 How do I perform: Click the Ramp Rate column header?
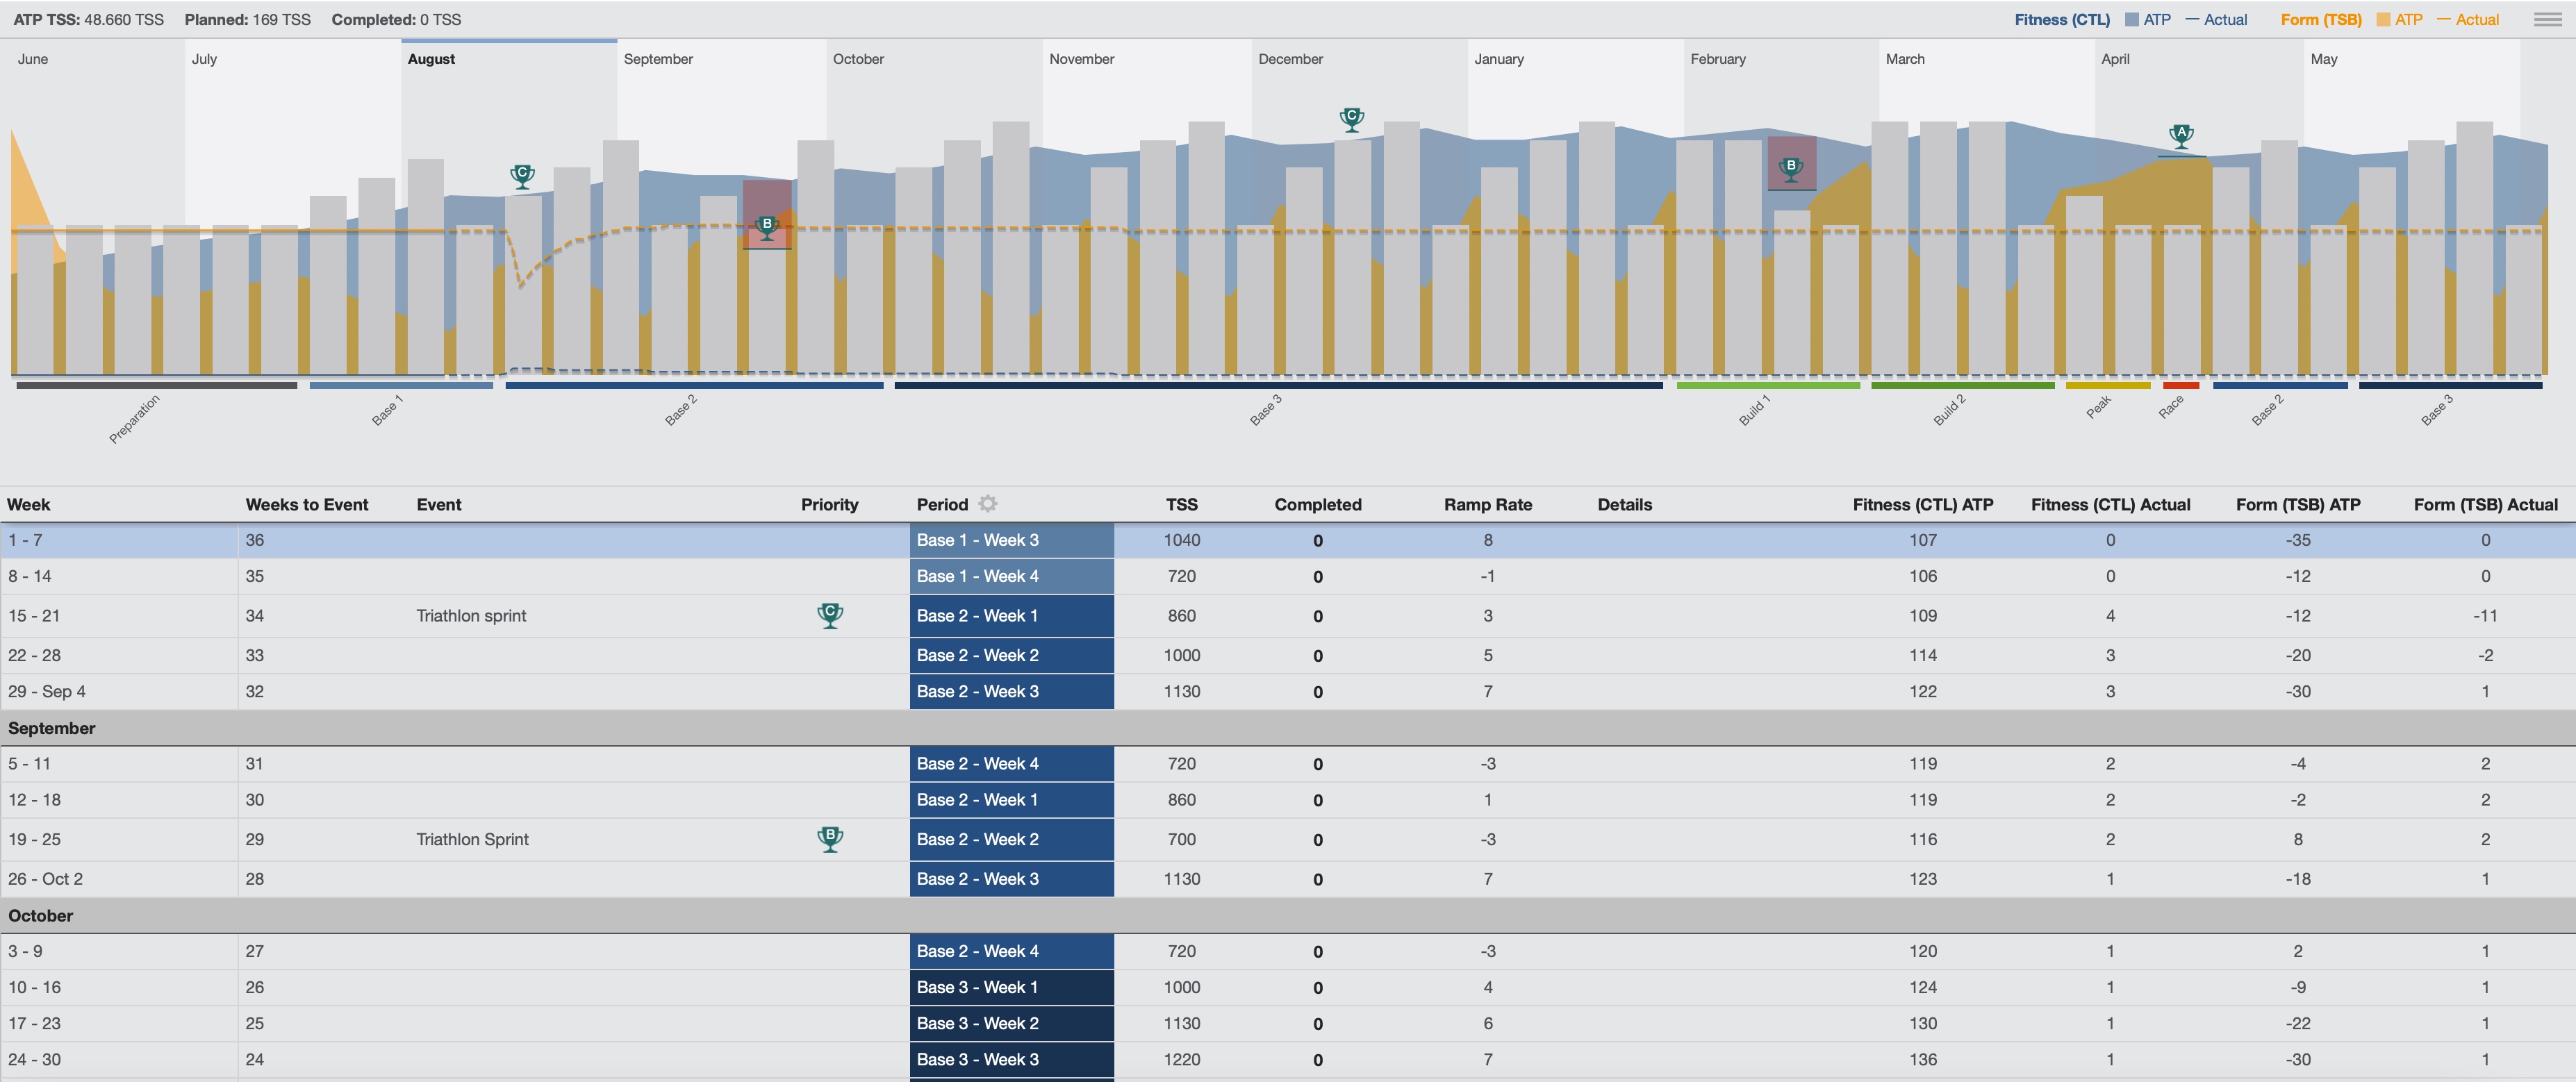point(1487,504)
